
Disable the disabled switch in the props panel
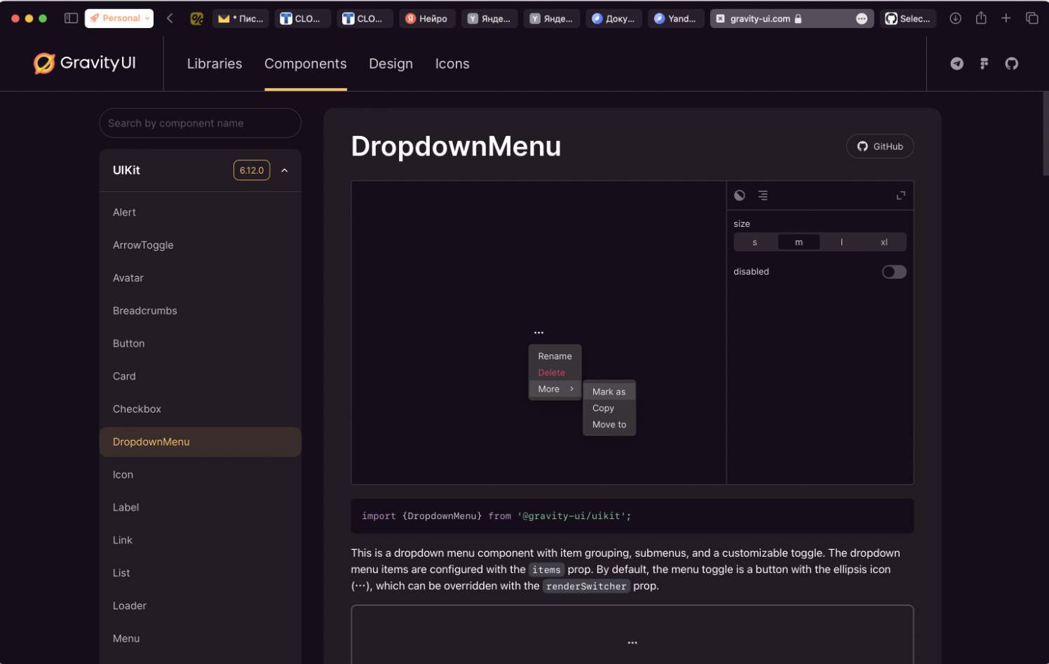click(894, 272)
